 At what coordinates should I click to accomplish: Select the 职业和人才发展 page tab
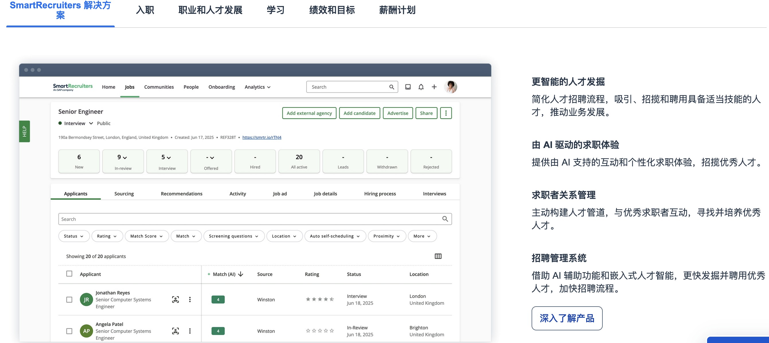[x=210, y=10]
